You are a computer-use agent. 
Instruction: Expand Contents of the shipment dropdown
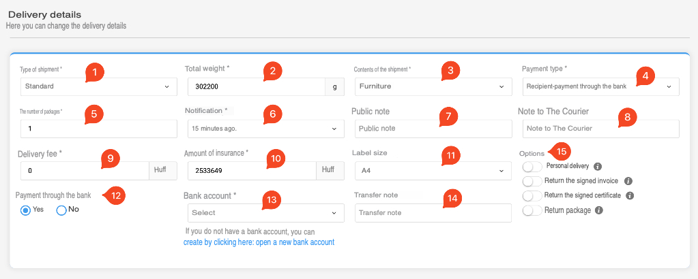[x=433, y=86]
